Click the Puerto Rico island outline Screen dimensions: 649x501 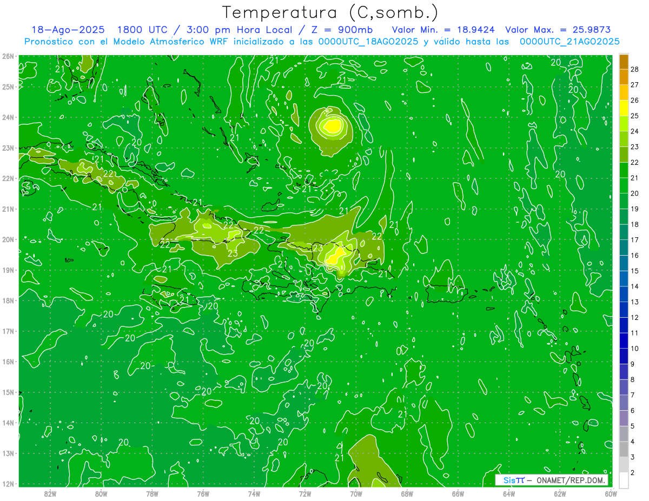tap(447, 294)
